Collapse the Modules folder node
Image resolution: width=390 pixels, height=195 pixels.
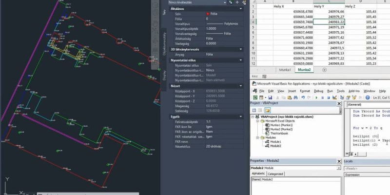click(257, 137)
